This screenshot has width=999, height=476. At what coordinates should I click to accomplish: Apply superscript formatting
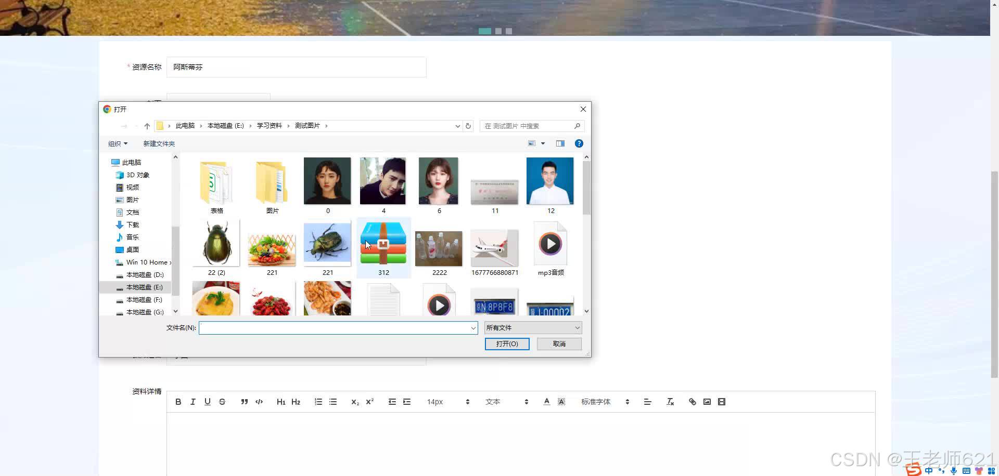(370, 402)
